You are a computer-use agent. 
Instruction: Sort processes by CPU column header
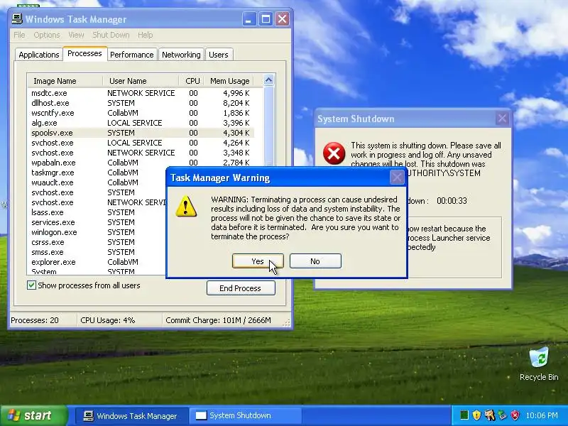coord(191,81)
